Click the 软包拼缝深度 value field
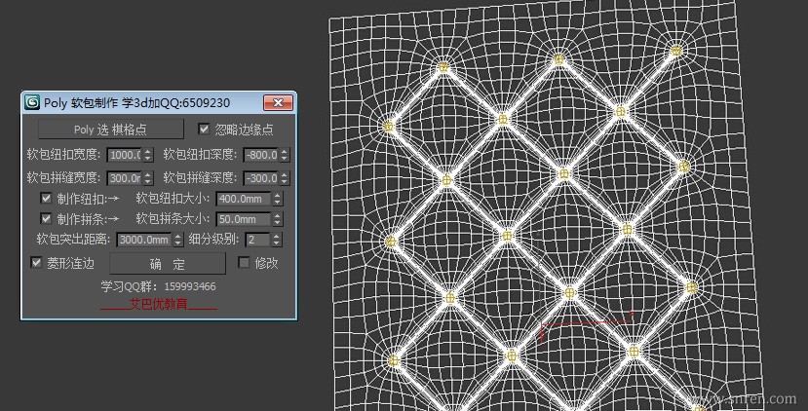This screenshot has width=808, height=411. click(x=261, y=178)
